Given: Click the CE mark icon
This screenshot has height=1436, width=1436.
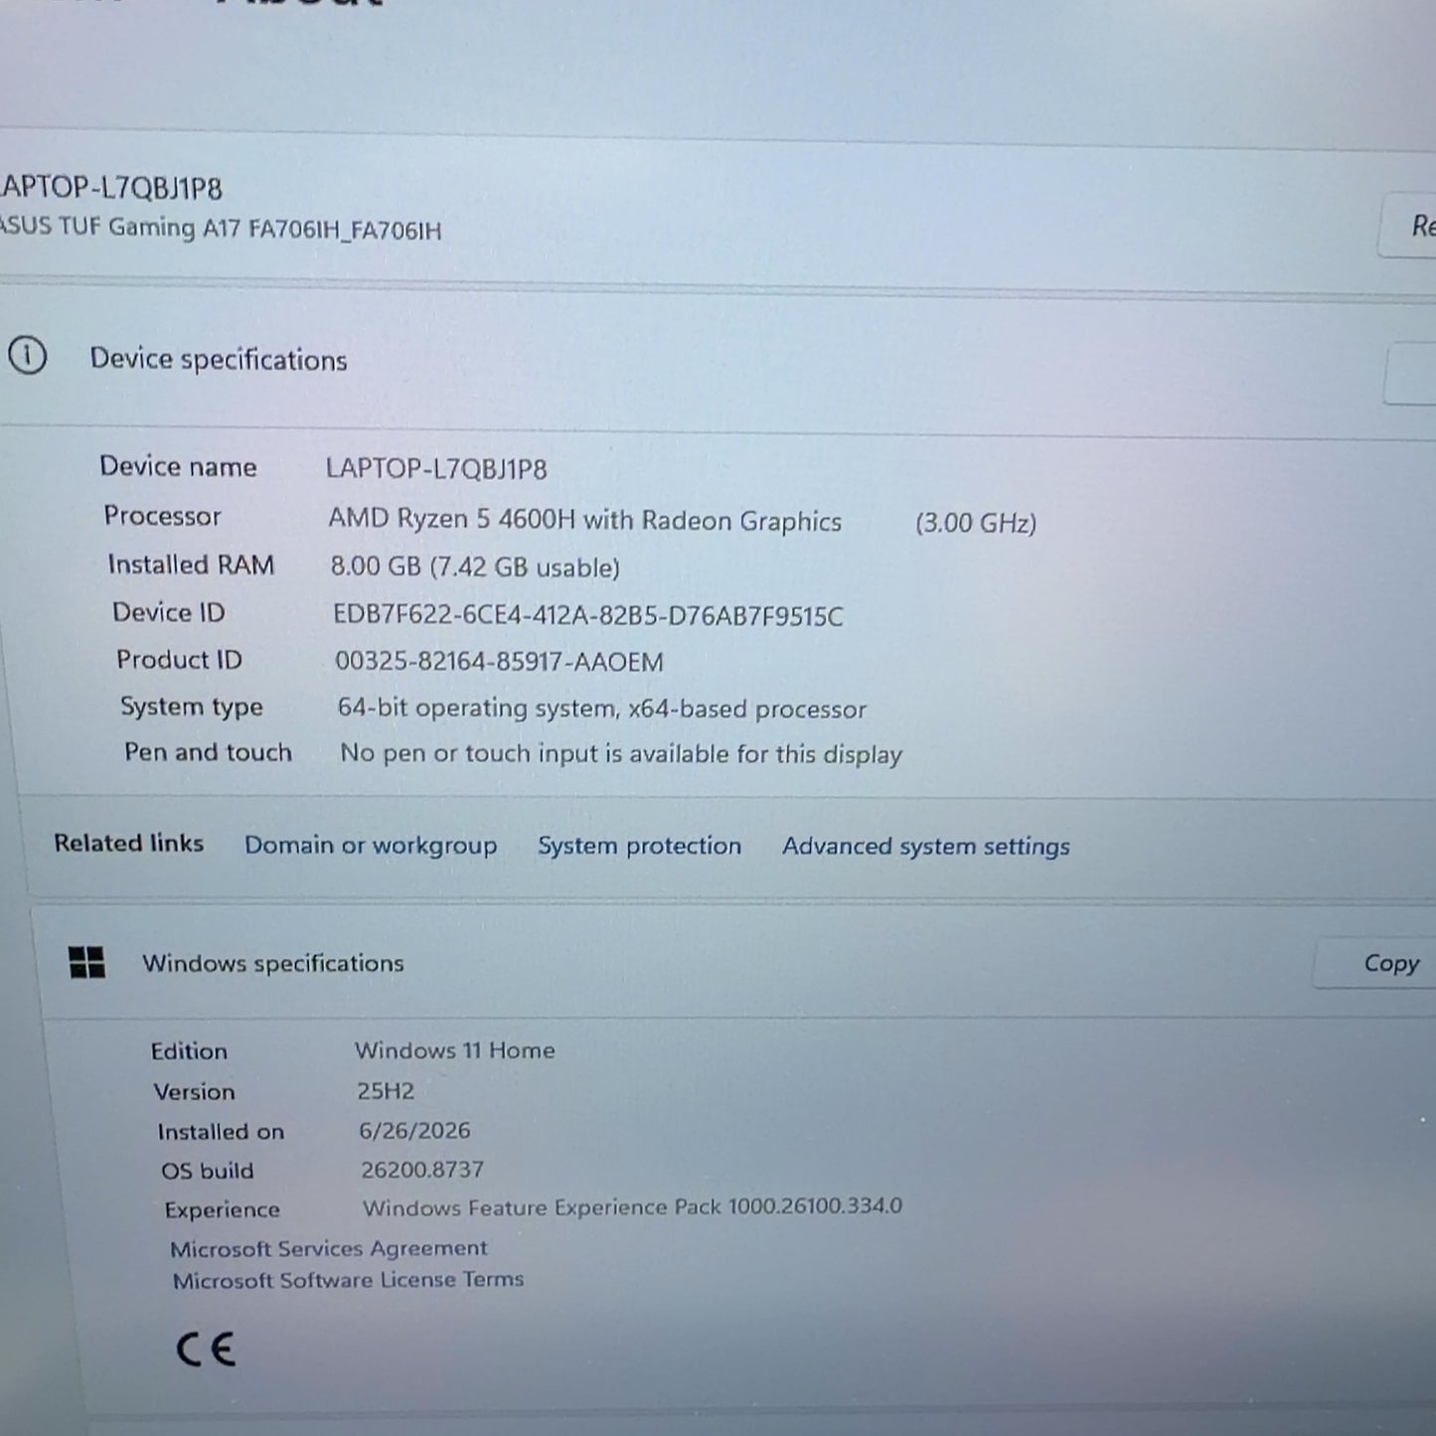Looking at the screenshot, I should (x=206, y=1350).
